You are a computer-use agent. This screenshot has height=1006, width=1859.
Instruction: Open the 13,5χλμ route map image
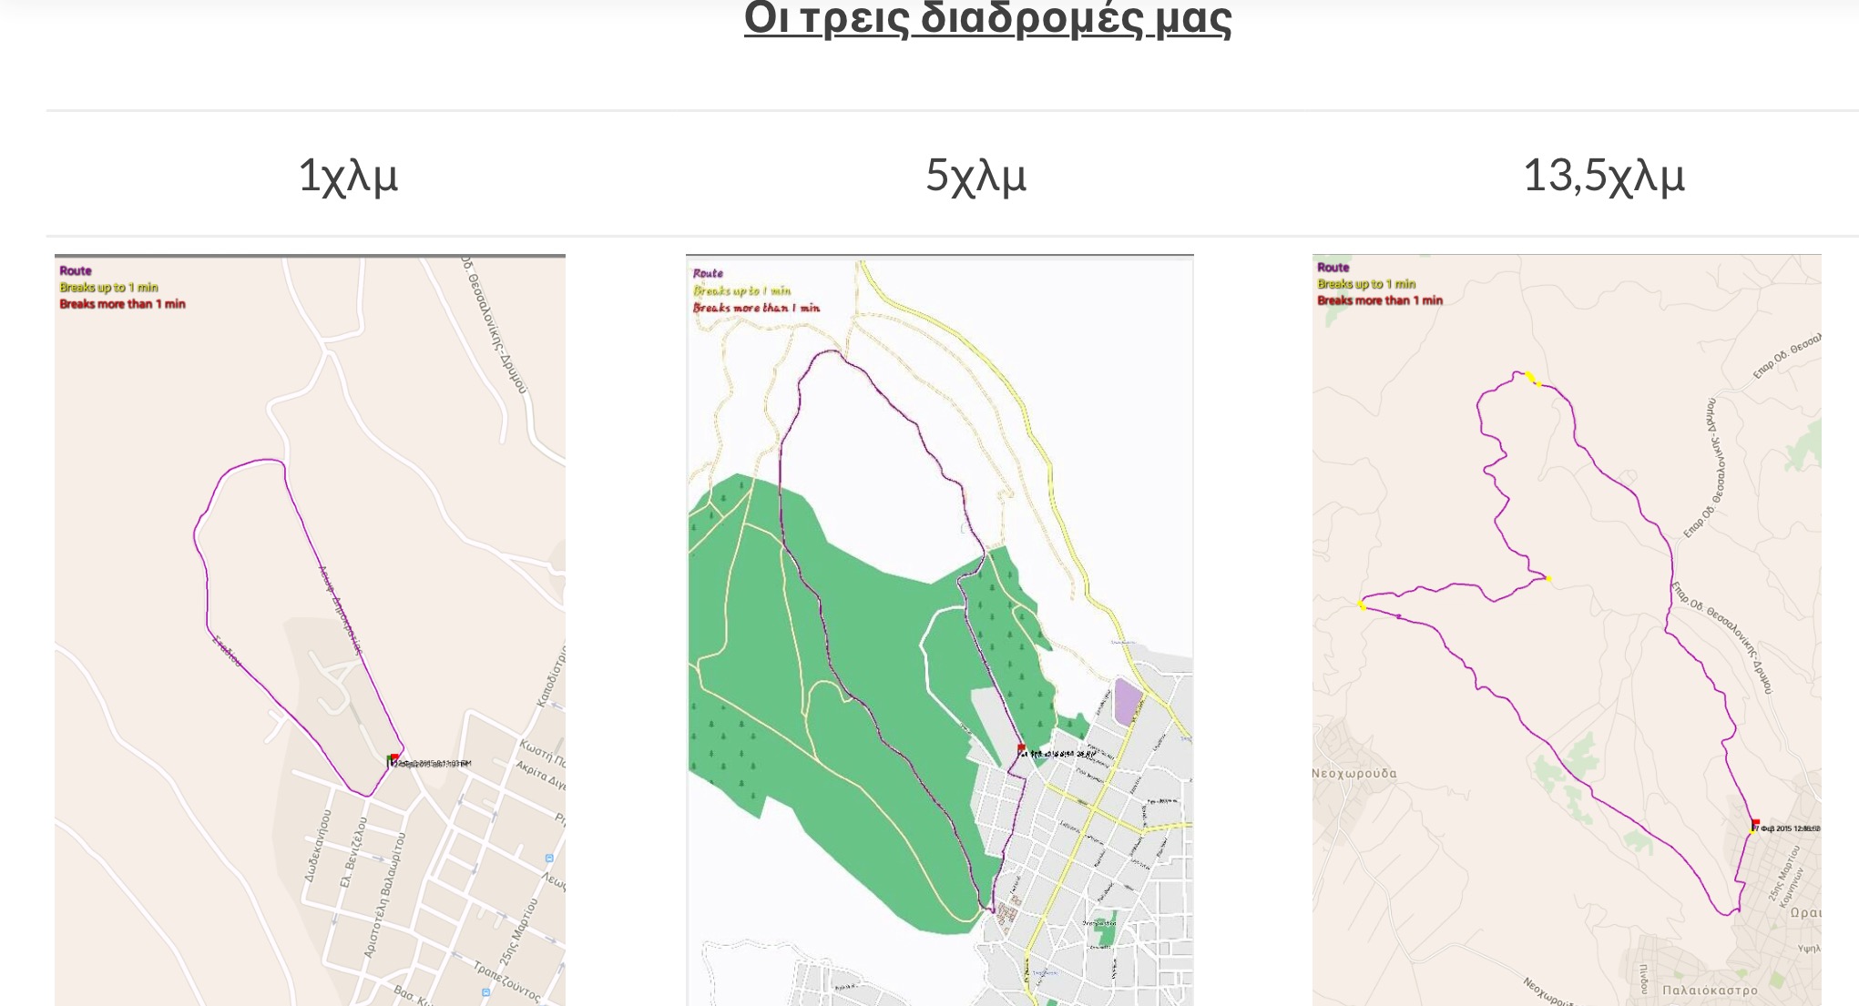click(x=1567, y=630)
